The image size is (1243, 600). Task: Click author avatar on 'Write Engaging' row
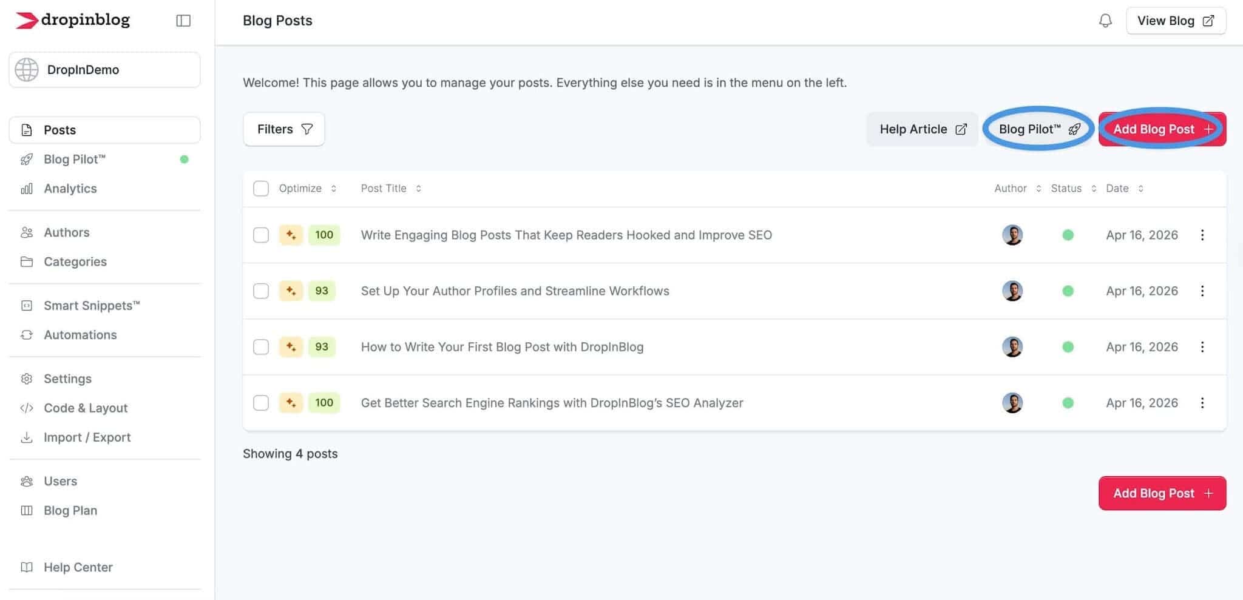pyautogui.click(x=1012, y=235)
